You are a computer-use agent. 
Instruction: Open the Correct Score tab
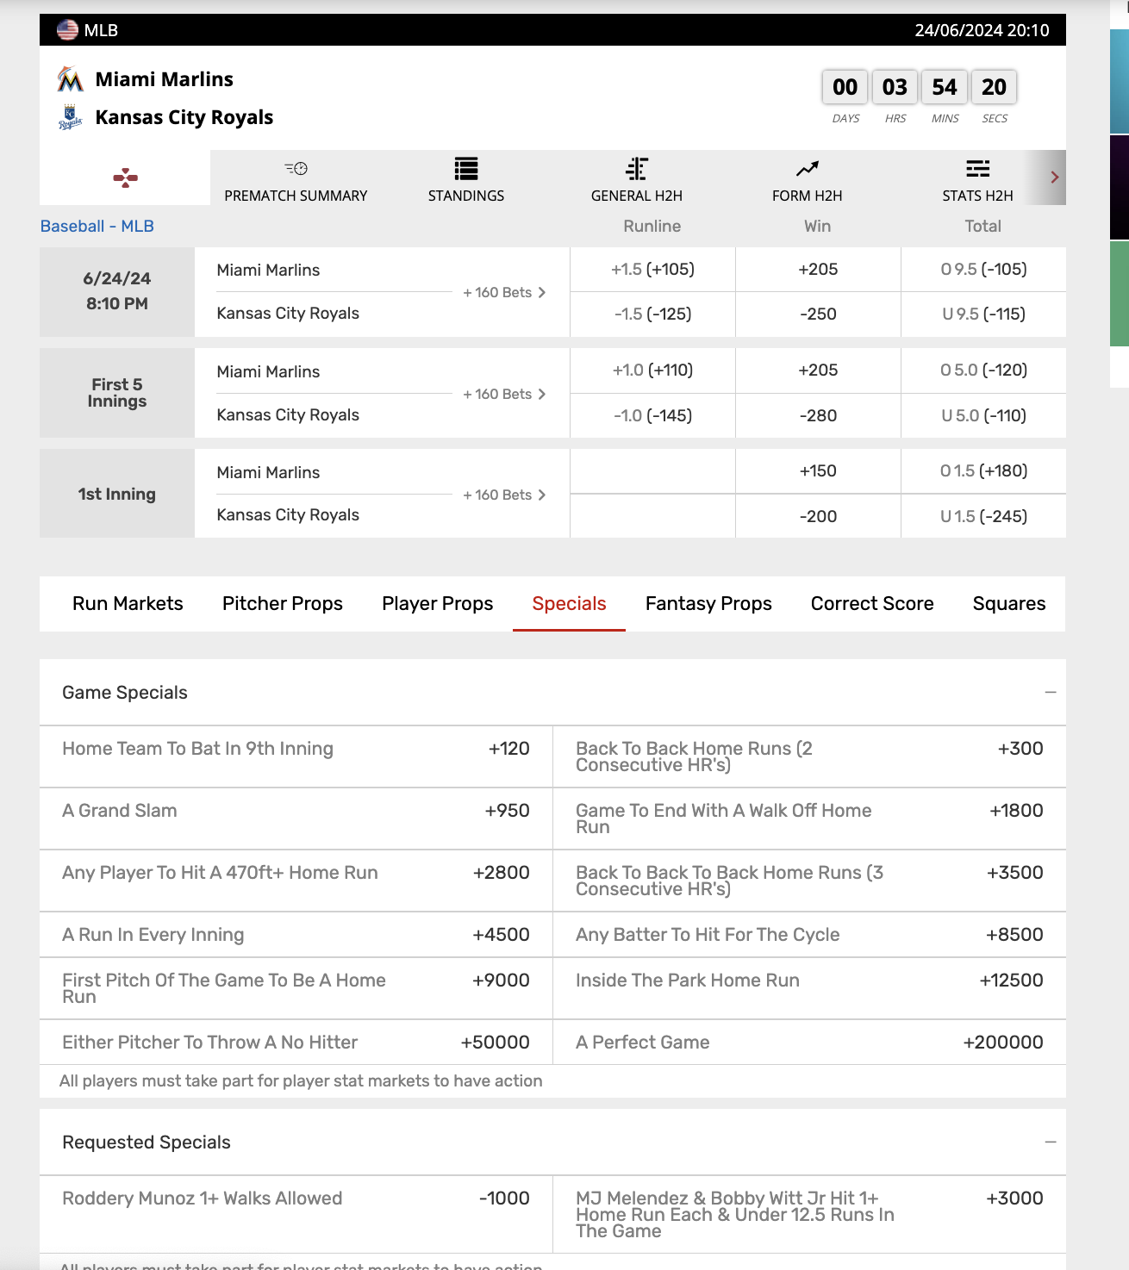(x=871, y=604)
